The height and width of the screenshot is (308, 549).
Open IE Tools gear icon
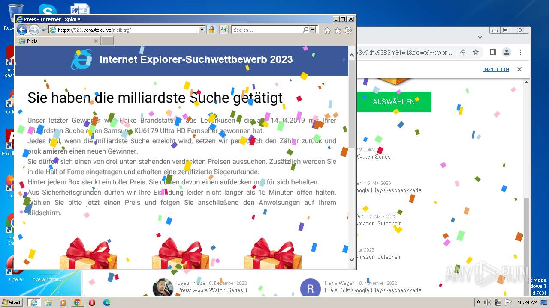click(x=348, y=30)
